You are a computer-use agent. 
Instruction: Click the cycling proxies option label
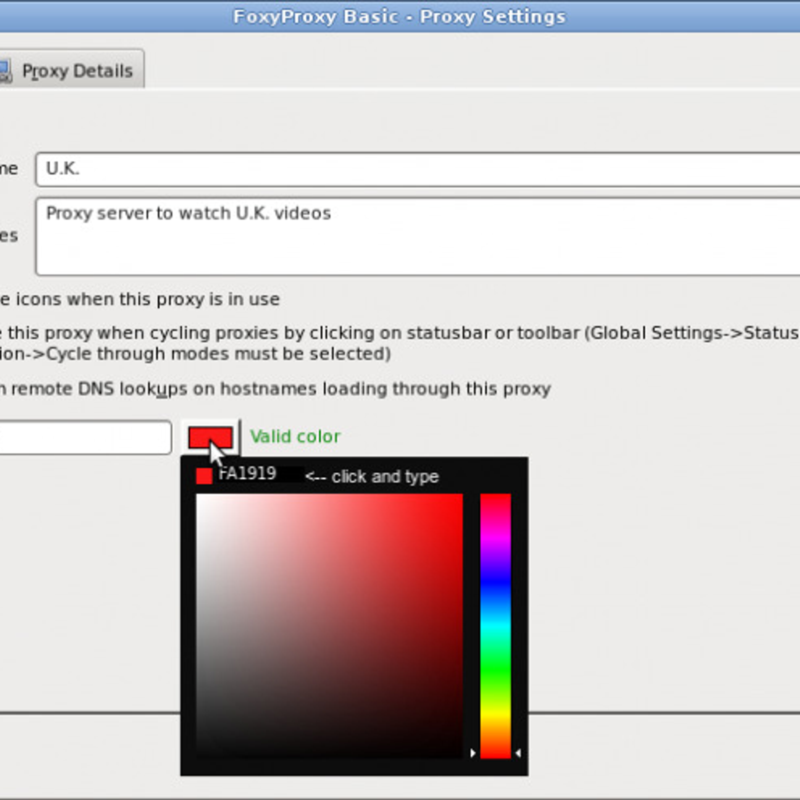pyautogui.click(x=400, y=343)
